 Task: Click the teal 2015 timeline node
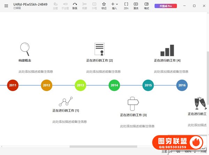point(148,85)
